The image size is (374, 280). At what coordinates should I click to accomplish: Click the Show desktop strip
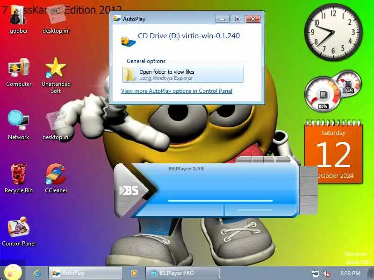[370, 273]
